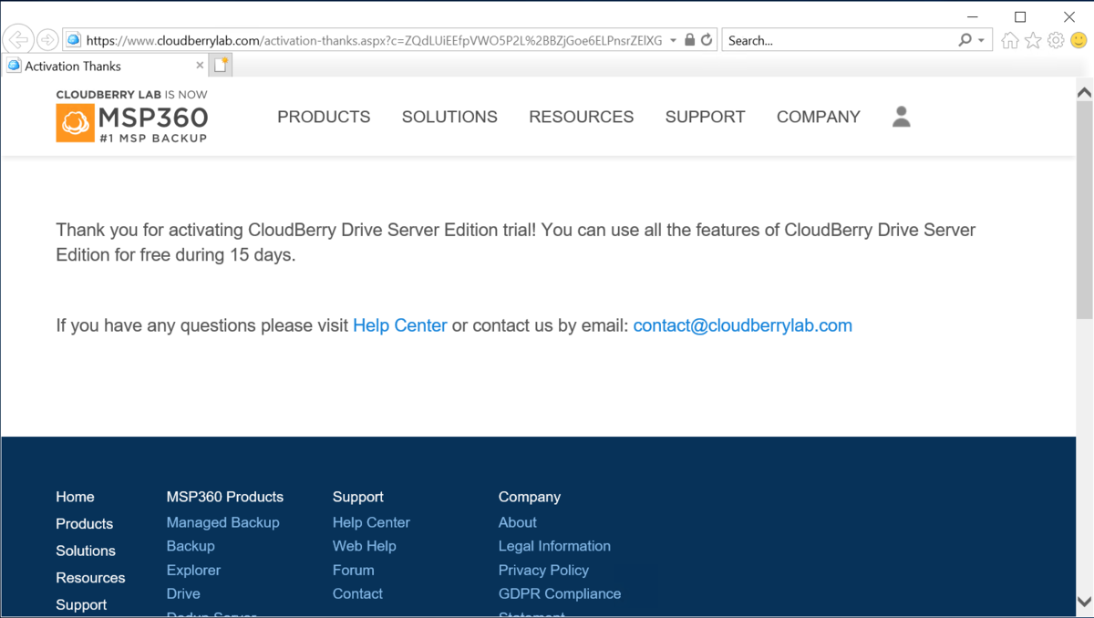1094x618 pixels.
Task: Click the user account profile icon
Action: (901, 116)
